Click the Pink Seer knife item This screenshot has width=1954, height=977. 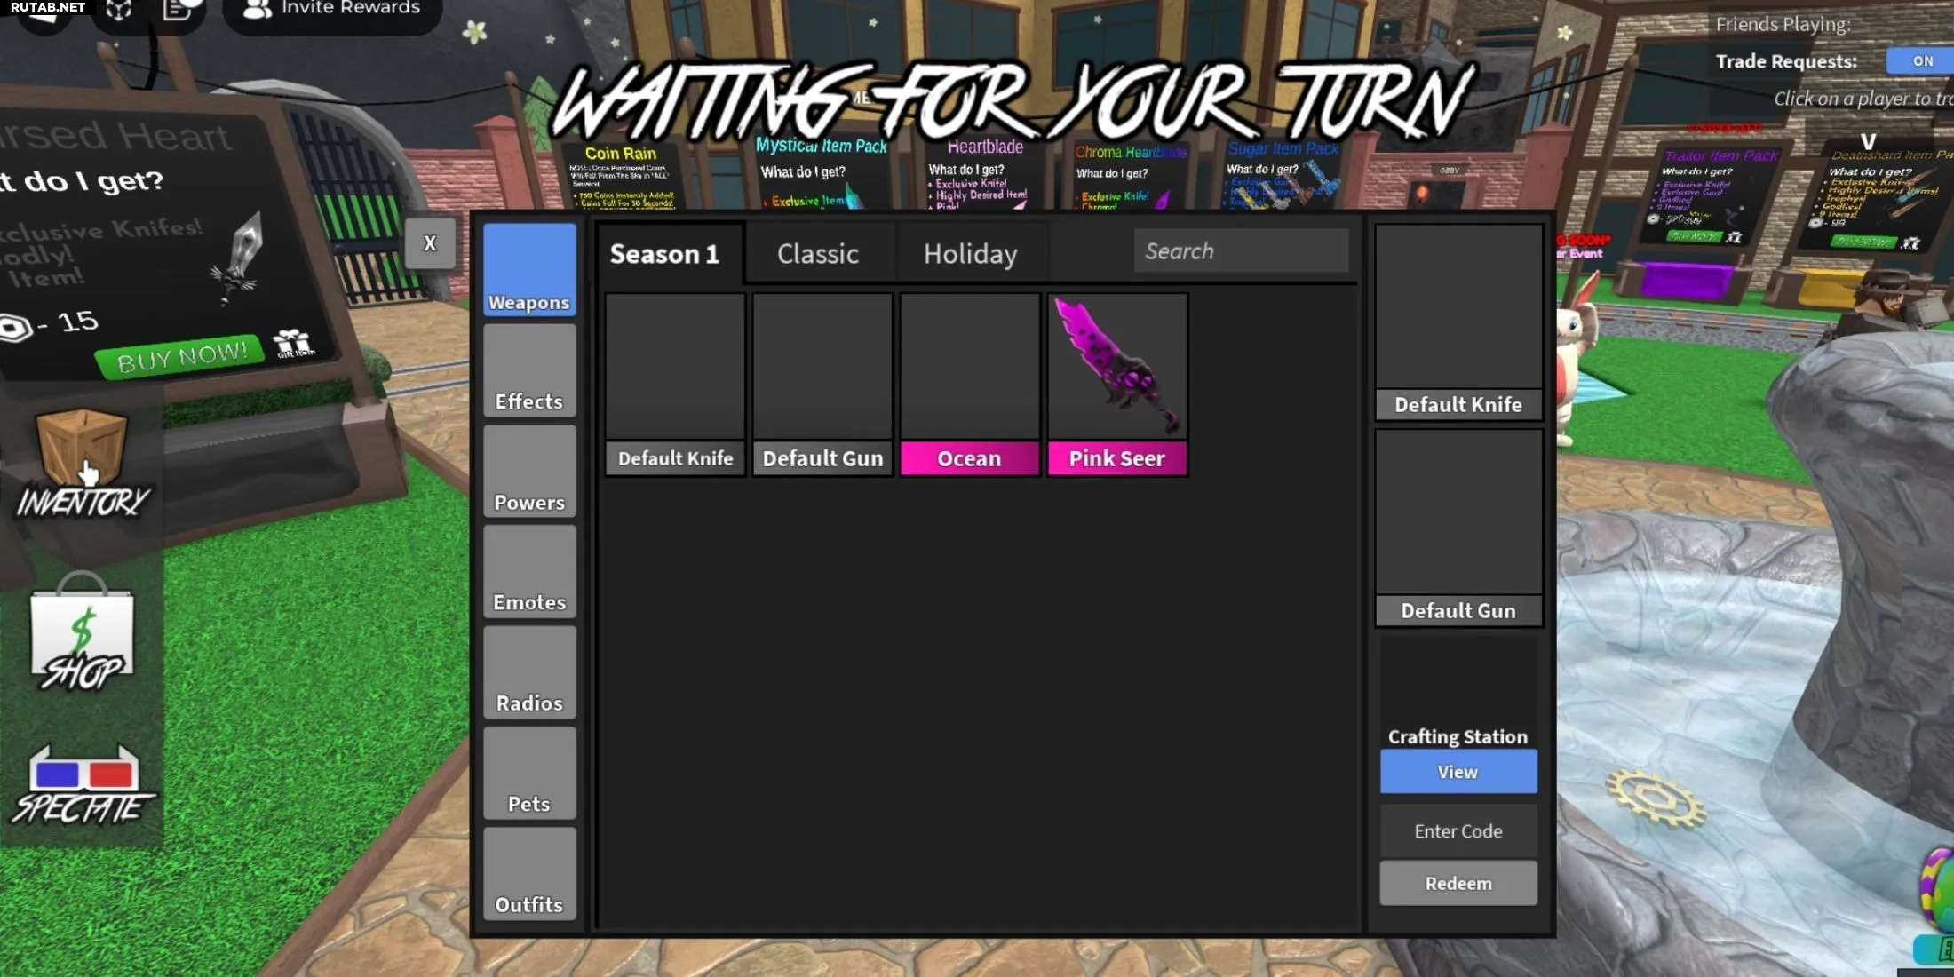1118,383
